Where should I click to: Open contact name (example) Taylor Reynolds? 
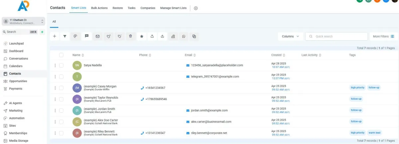coord(101,97)
